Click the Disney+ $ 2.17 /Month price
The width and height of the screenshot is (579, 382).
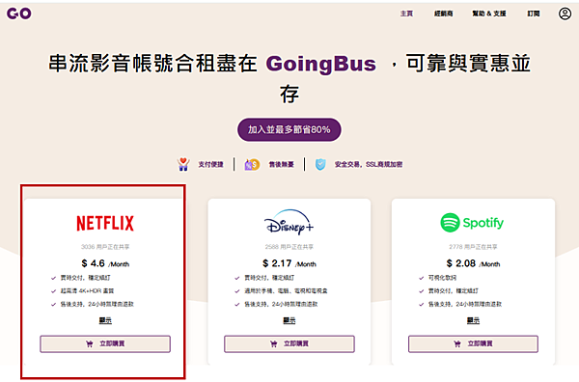point(289,263)
